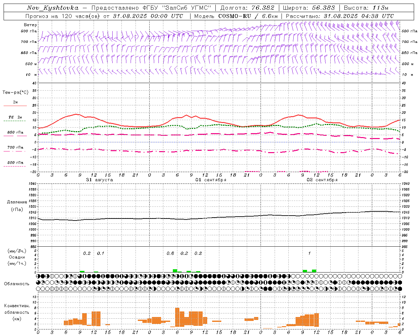The width and height of the screenshot is (419, 335).
Task: Click the forecast length text "Прогноз на 120 часа(ов)"
Action: [x=63, y=16]
